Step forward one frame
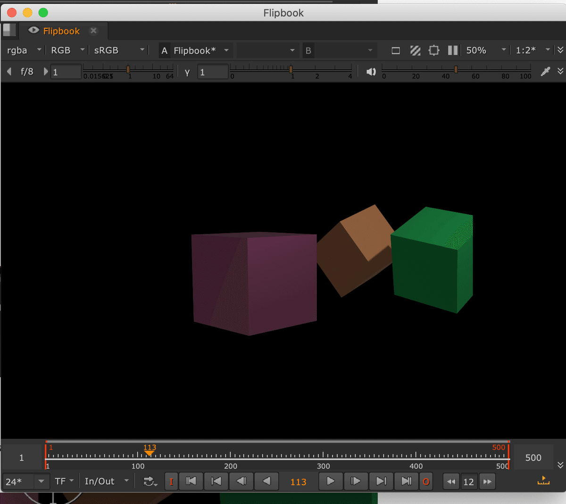 click(x=356, y=481)
